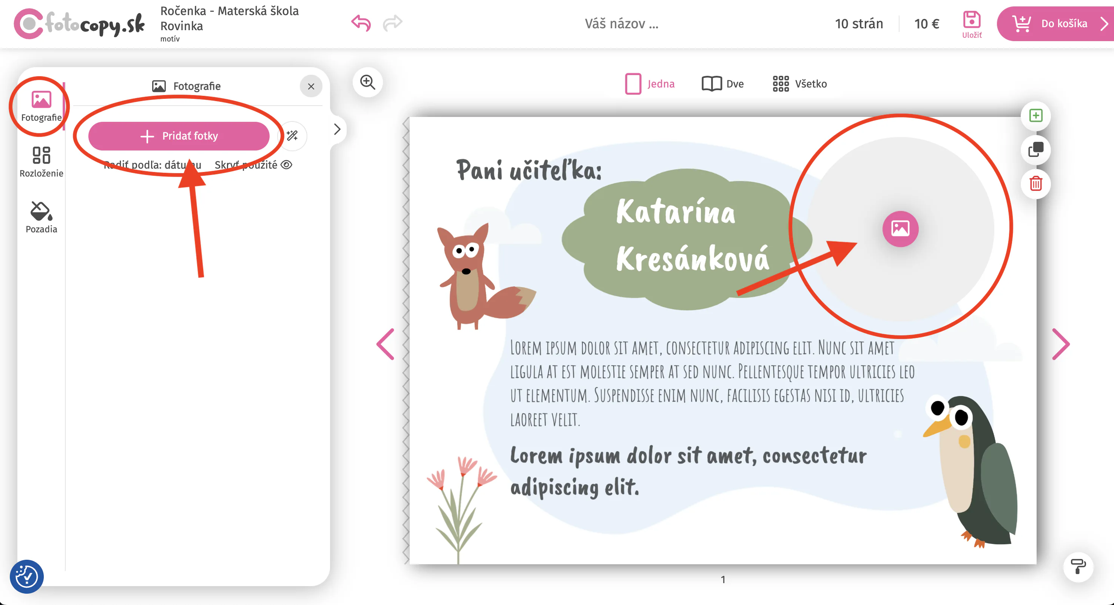The width and height of the screenshot is (1114, 605).
Task: Click the redo arrow icon
Action: pos(393,23)
